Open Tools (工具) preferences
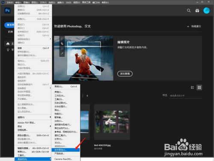Screen dimensions: 214x161 pos(65,99)
